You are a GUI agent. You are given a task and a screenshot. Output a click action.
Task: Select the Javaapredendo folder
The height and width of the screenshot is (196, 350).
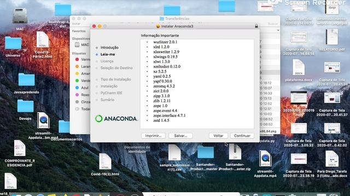pyautogui.click(x=26, y=79)
